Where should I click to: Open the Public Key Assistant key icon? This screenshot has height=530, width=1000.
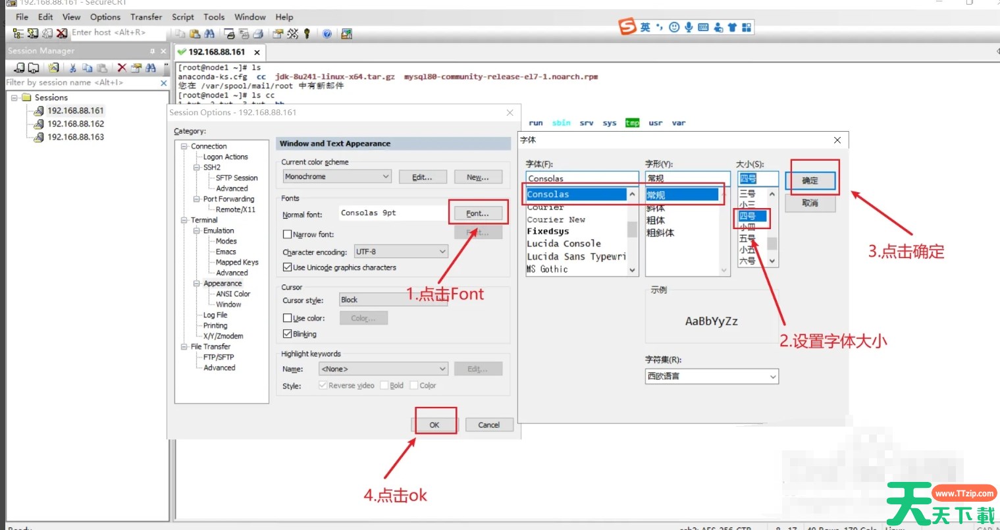307,34
